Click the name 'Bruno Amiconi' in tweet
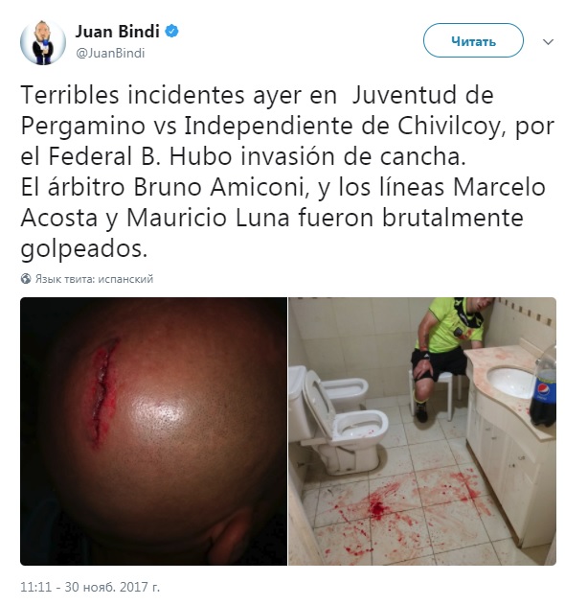 point(222,188)
